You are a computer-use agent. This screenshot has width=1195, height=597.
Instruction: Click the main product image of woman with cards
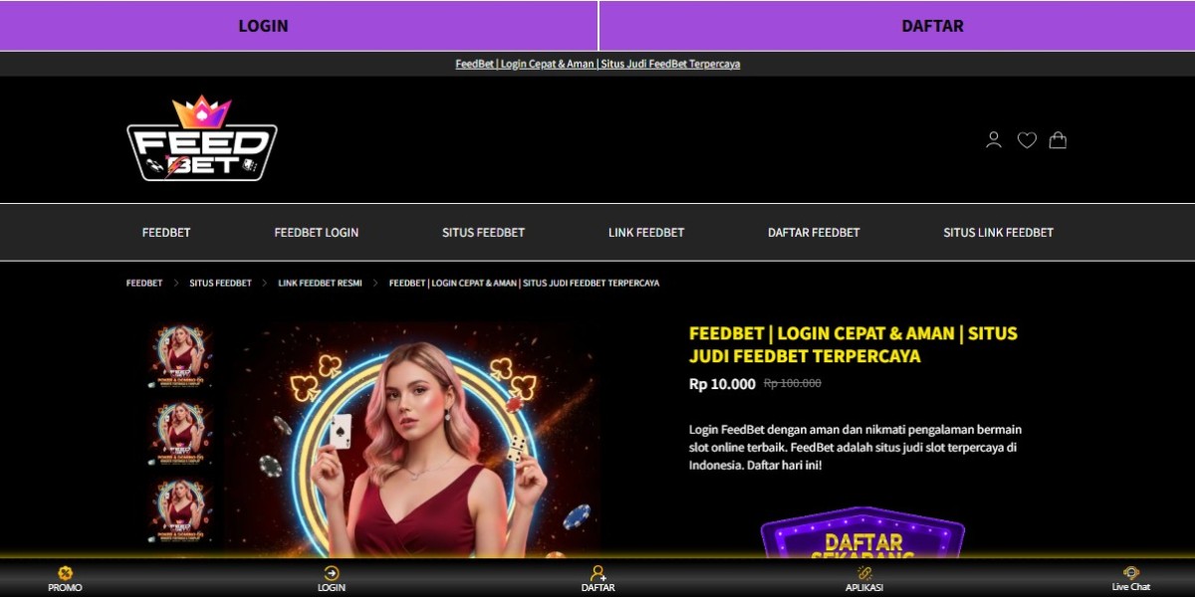click(412, 440)
